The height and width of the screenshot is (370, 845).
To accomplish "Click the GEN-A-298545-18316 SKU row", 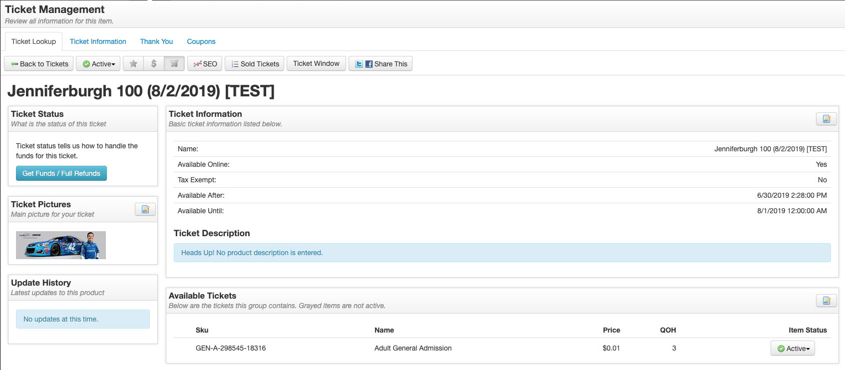I will pos(231,348).
